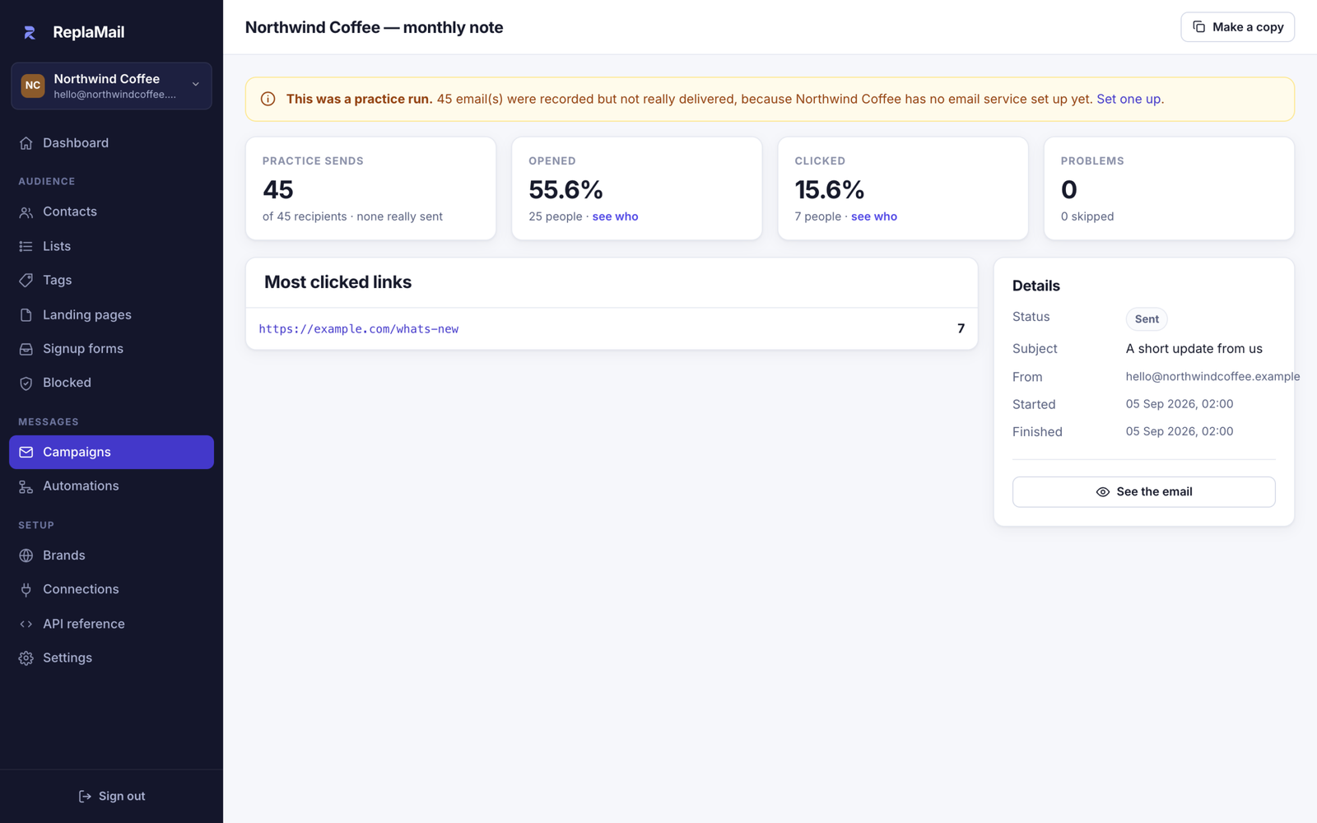The image size is (1317, 823).
Task: Click see who under Clicked
Action: pyautogui.click(x=874, y=216)
